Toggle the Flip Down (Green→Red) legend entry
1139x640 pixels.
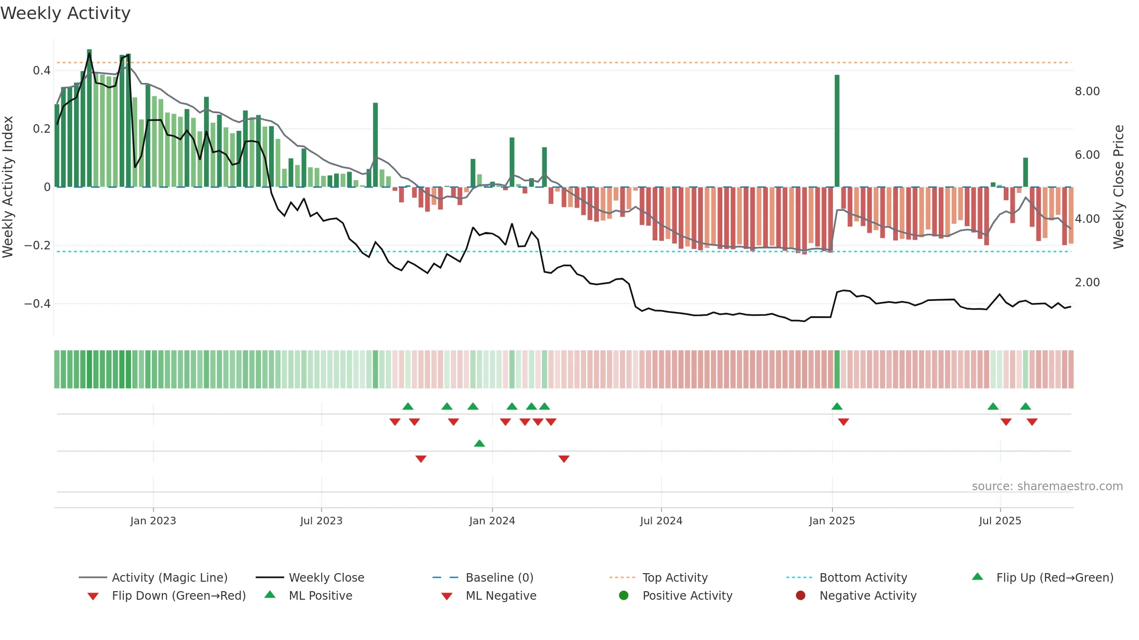(x=167, y=595)
